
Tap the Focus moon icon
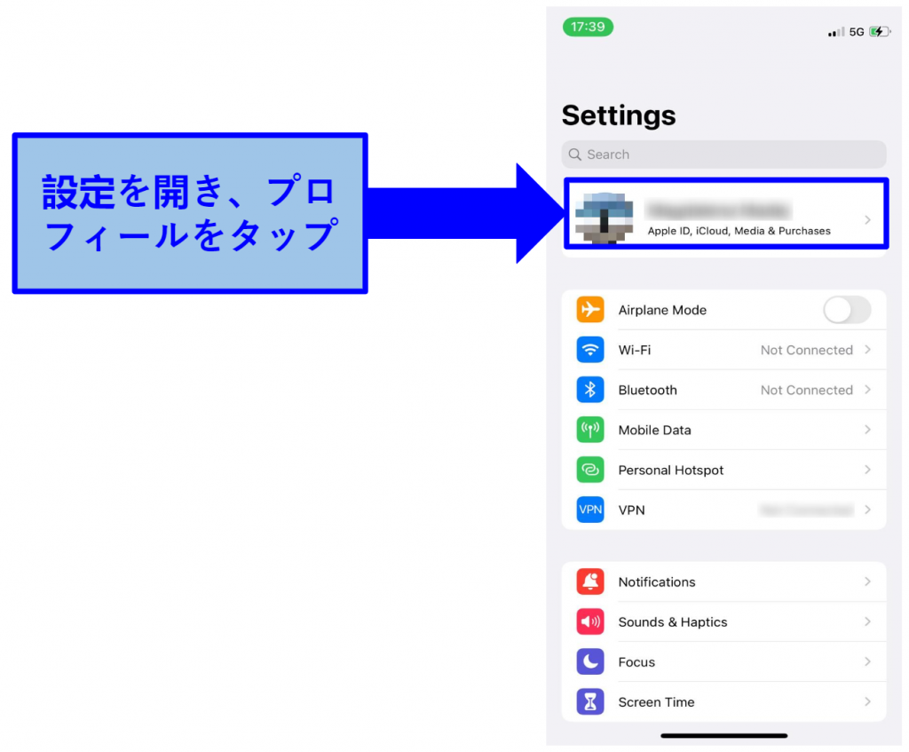[589, 661]
